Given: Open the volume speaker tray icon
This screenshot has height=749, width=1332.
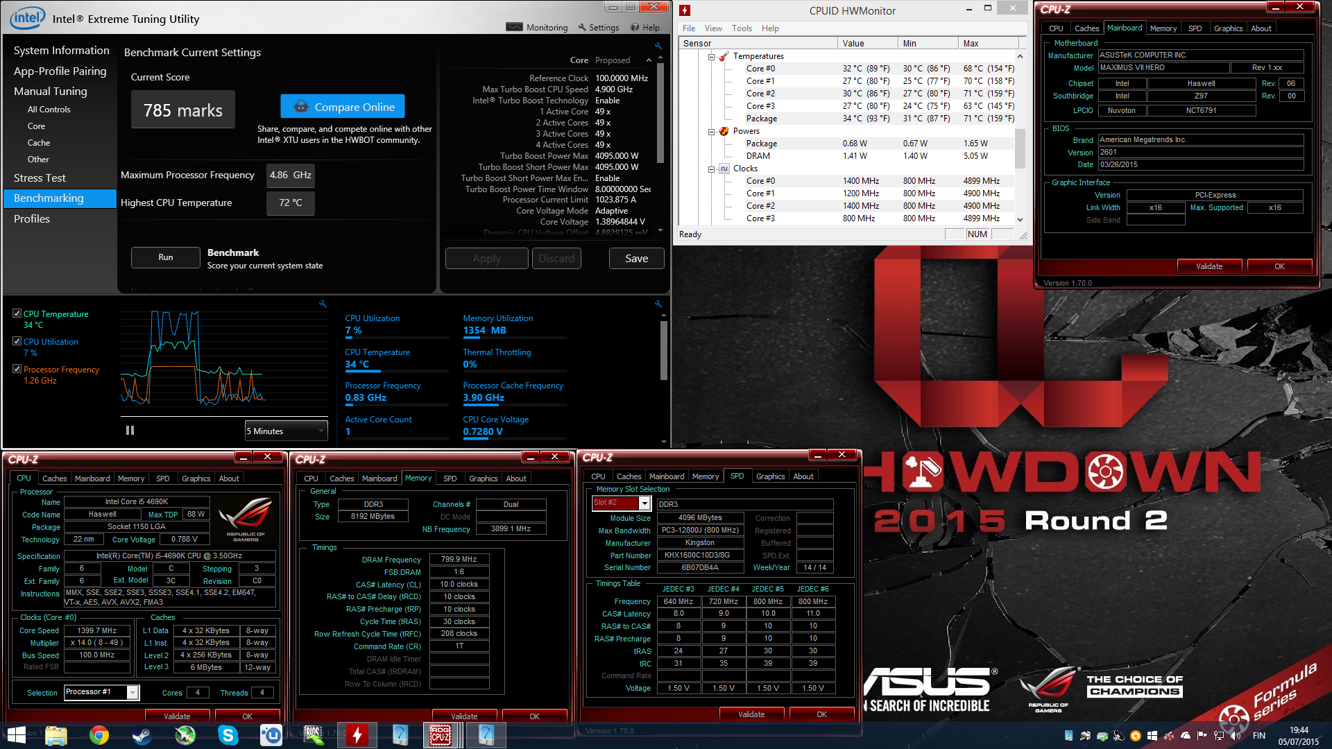Looking at the screenshot, I should pos(1235,736).
